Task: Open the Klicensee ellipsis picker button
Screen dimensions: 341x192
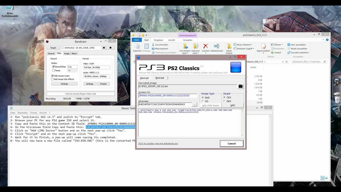Action: click(x=194, y=105)
